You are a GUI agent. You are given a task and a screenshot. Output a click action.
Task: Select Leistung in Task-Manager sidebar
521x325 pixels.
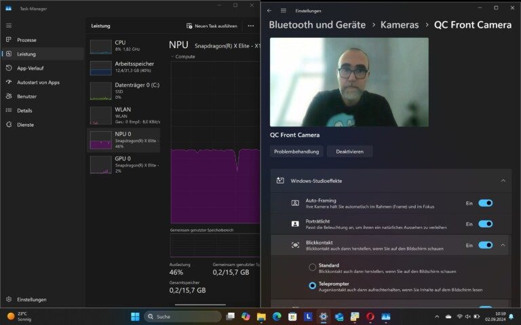[42, 53]
